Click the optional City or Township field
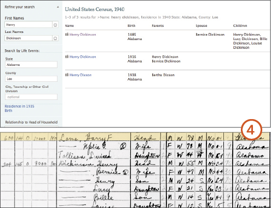The height and width of the screenshot is (208, 271). click(x=31, y=97)
